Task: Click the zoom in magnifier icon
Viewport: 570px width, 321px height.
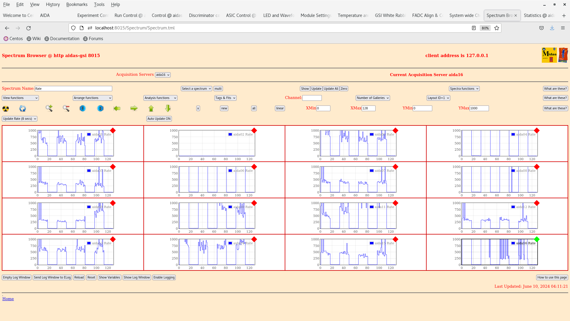Action: point(49,108)
